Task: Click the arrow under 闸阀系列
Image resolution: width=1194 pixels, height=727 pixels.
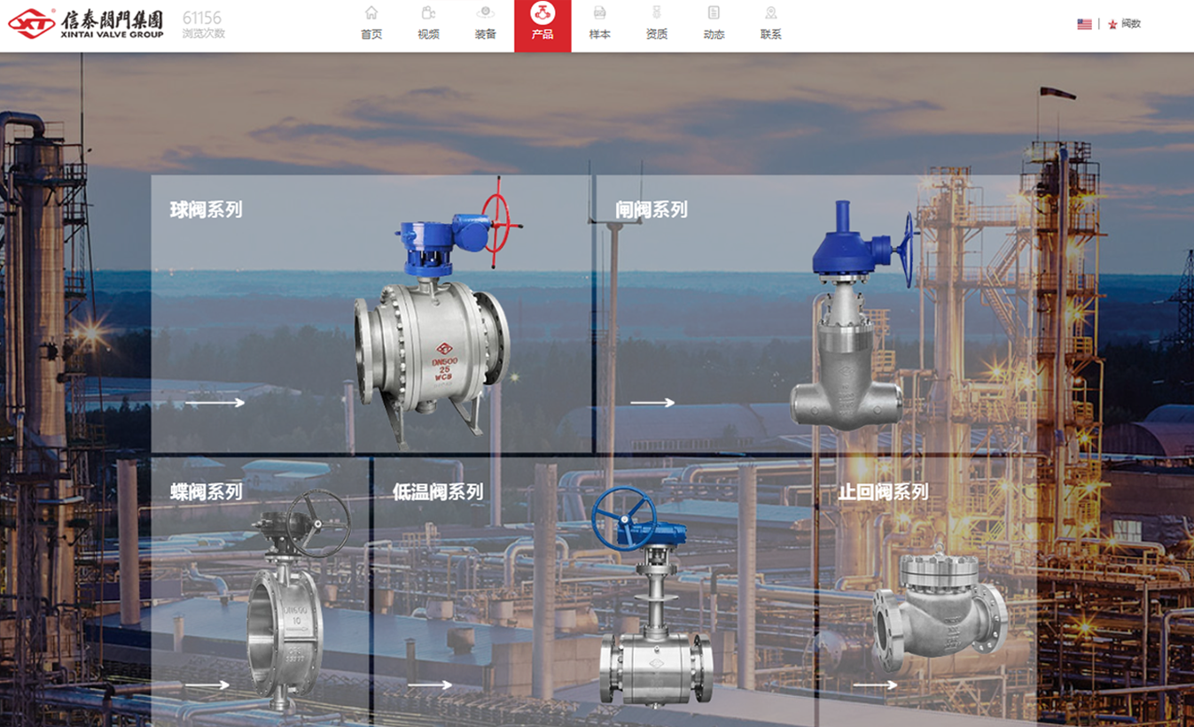Action: click(652, 403)
